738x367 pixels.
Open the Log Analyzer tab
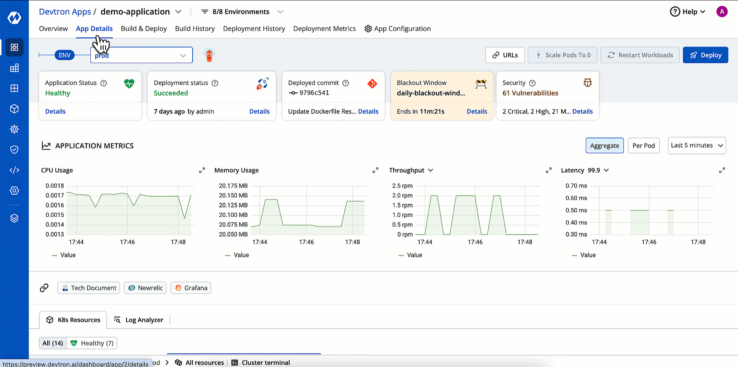coord(144,320)
